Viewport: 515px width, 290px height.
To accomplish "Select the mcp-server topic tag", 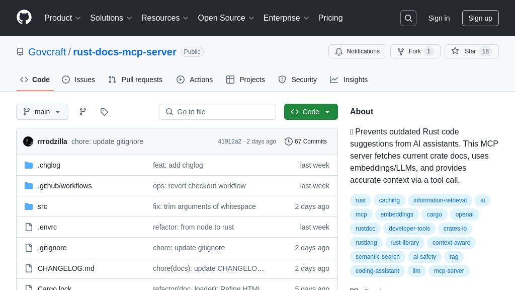I will 449,271.
